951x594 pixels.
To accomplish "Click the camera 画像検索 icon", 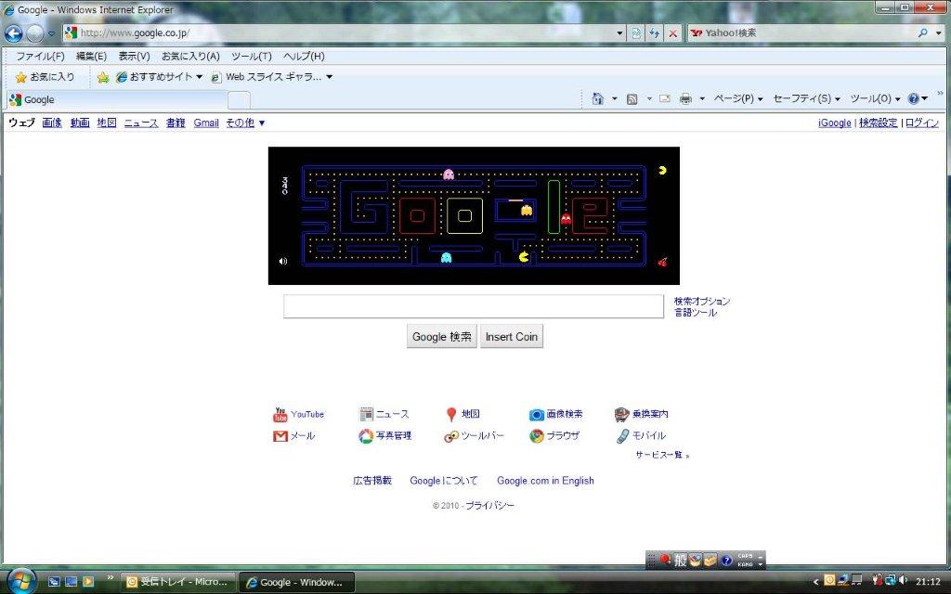I will 537,415.
